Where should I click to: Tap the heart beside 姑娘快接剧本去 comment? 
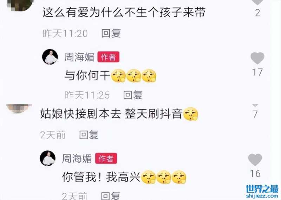(x=255, y=105)
